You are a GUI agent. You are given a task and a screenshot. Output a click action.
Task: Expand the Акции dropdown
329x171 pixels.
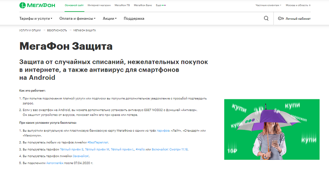[x=109, y=18]
